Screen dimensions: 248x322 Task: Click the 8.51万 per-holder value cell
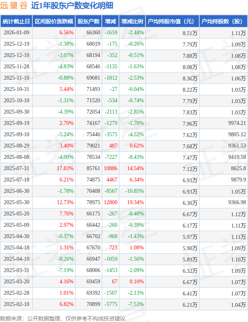tap(190, 33)
